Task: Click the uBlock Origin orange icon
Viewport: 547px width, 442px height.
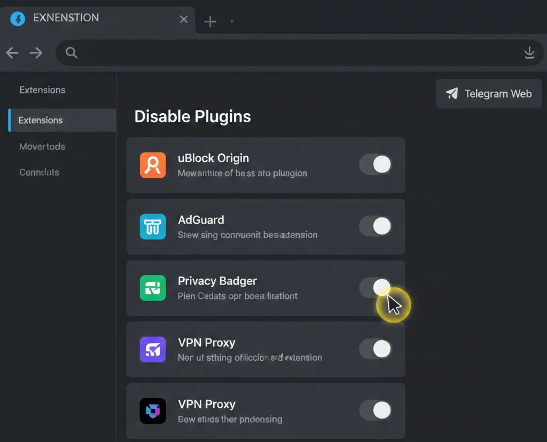Action: [x=153, y=165]
